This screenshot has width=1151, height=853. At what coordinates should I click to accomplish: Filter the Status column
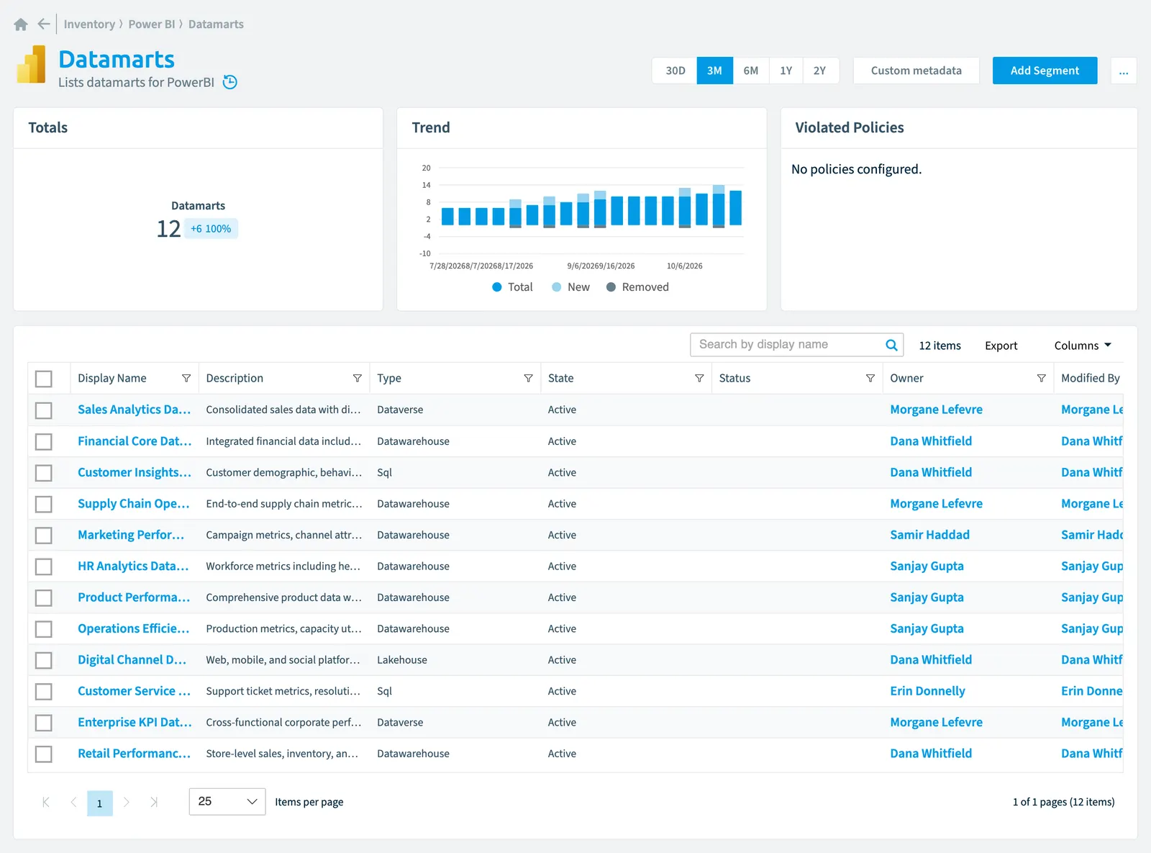point(870,379)
